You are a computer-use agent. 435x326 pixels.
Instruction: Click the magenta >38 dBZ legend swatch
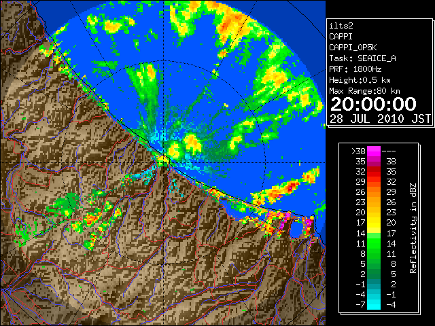click(x=374, y=151)
